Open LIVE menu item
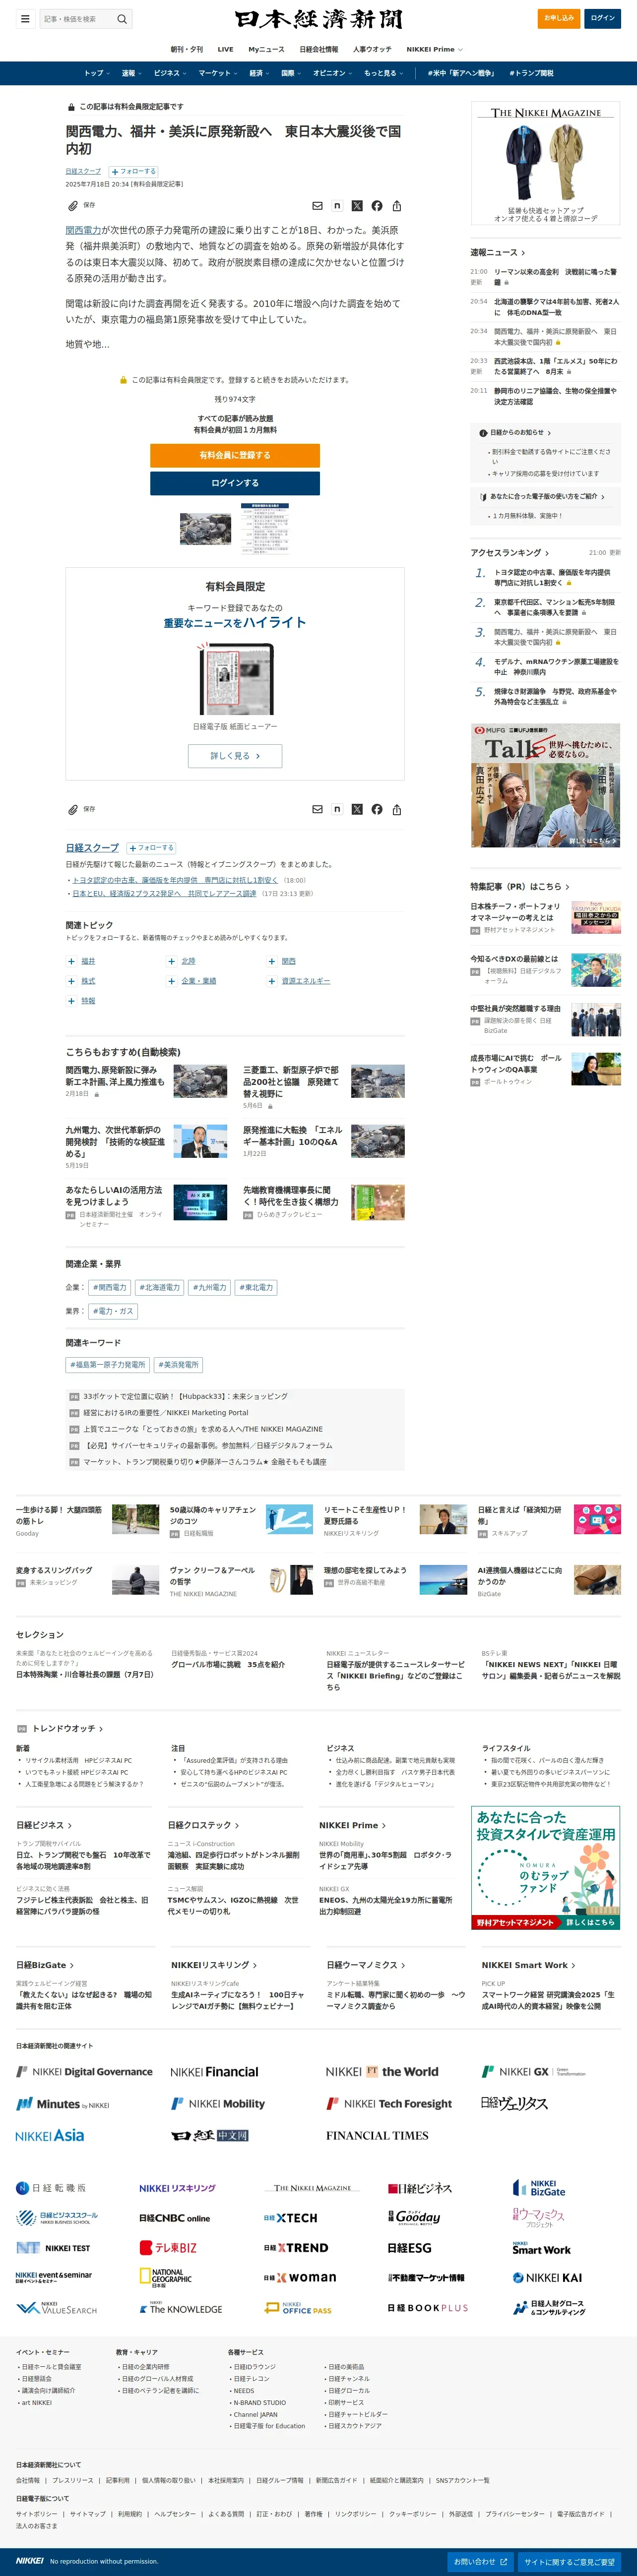The width and height of the screenshot is (637, 2576). click(225, 49)
